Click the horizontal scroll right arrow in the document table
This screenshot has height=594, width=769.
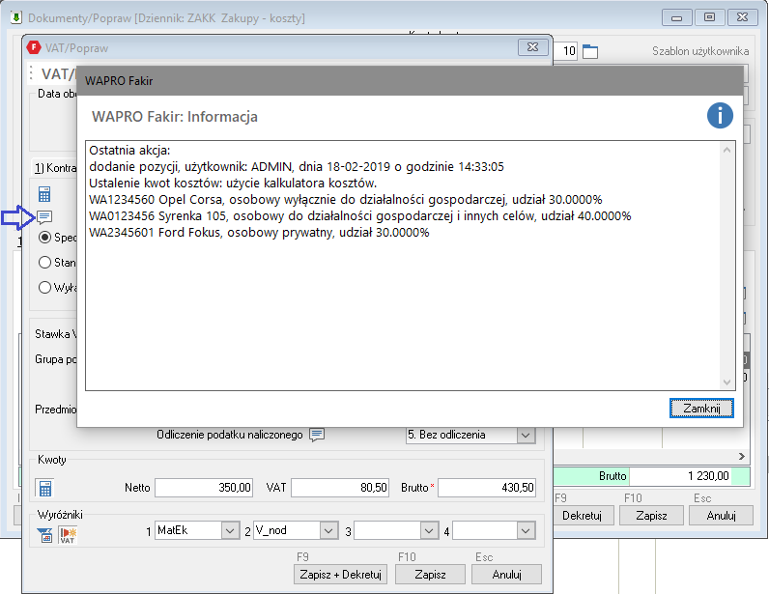pyautogui.click(x=742, y=456)
